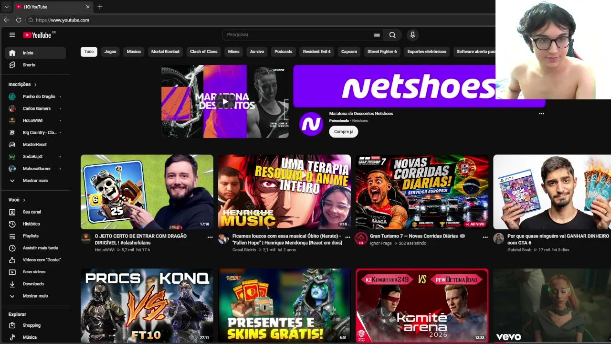Click the Compre já button

[344, 132]
